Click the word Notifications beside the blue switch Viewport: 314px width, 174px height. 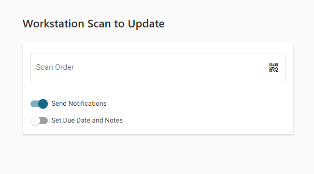coord(87,103)
